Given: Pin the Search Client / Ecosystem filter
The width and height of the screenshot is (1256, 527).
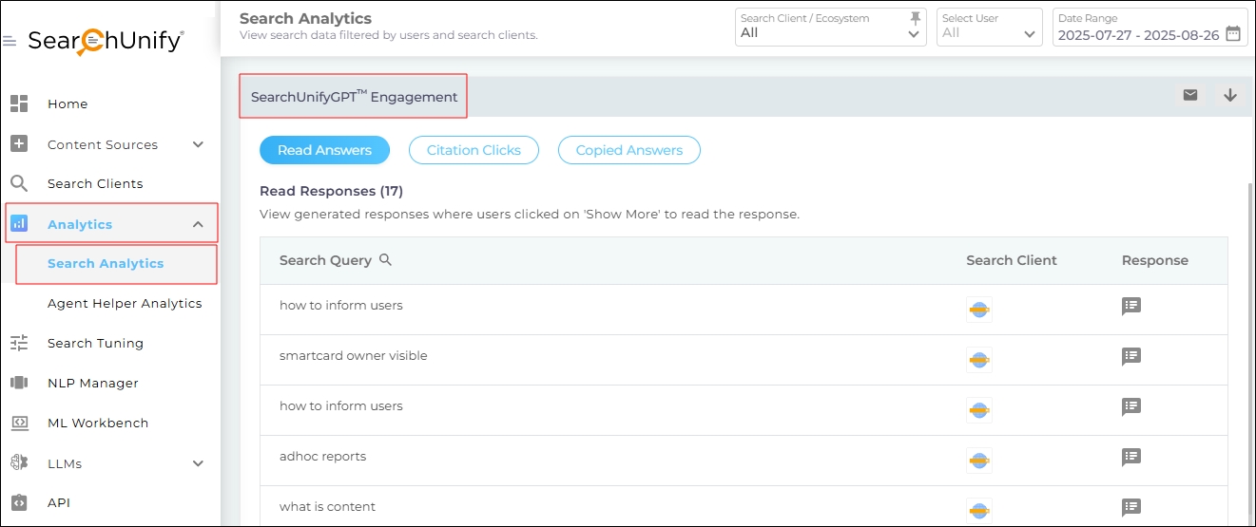Looking at the screenshot, I should tap(915, 18).
